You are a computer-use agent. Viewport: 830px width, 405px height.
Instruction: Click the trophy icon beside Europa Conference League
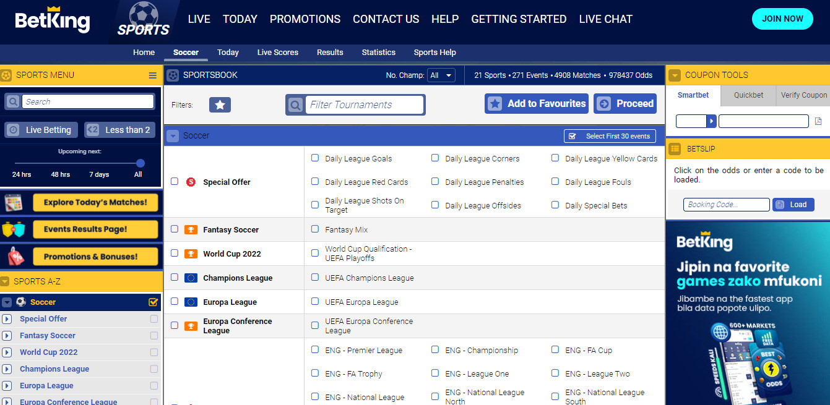tap(191, 326)
